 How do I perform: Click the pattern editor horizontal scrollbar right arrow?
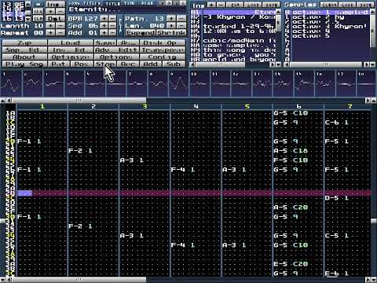368,280
